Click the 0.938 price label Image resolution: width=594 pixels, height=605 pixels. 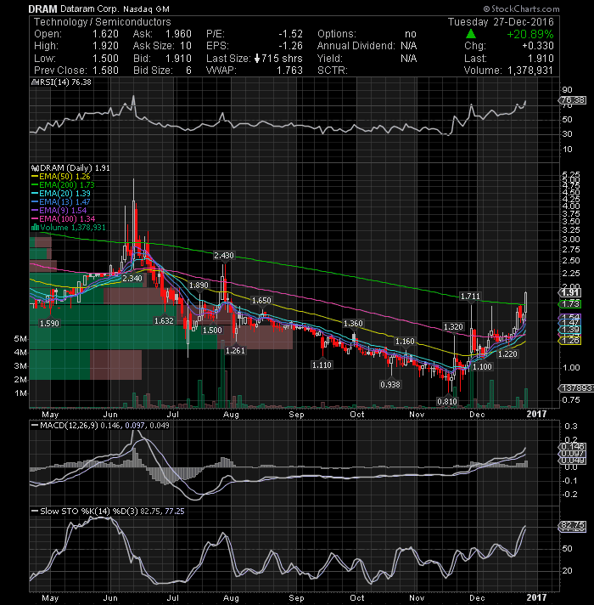[390, 385]
